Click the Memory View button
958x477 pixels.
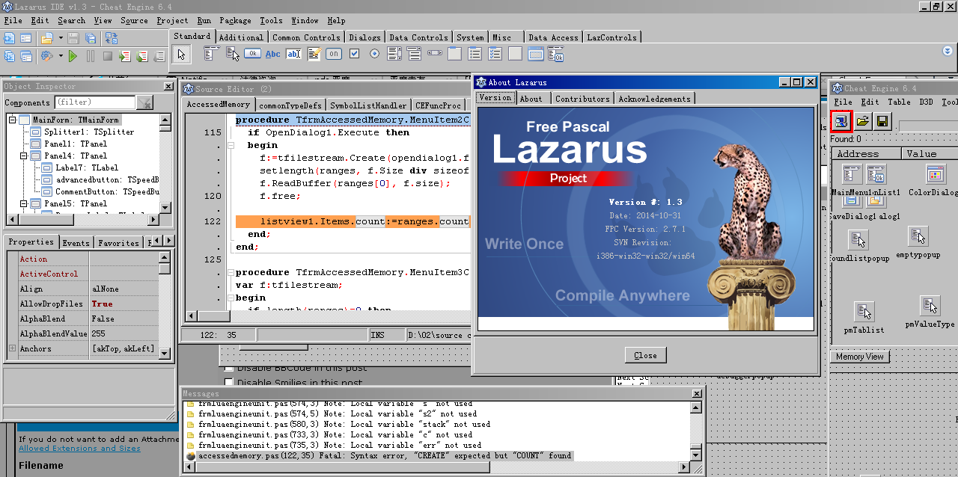click(859, 357)
